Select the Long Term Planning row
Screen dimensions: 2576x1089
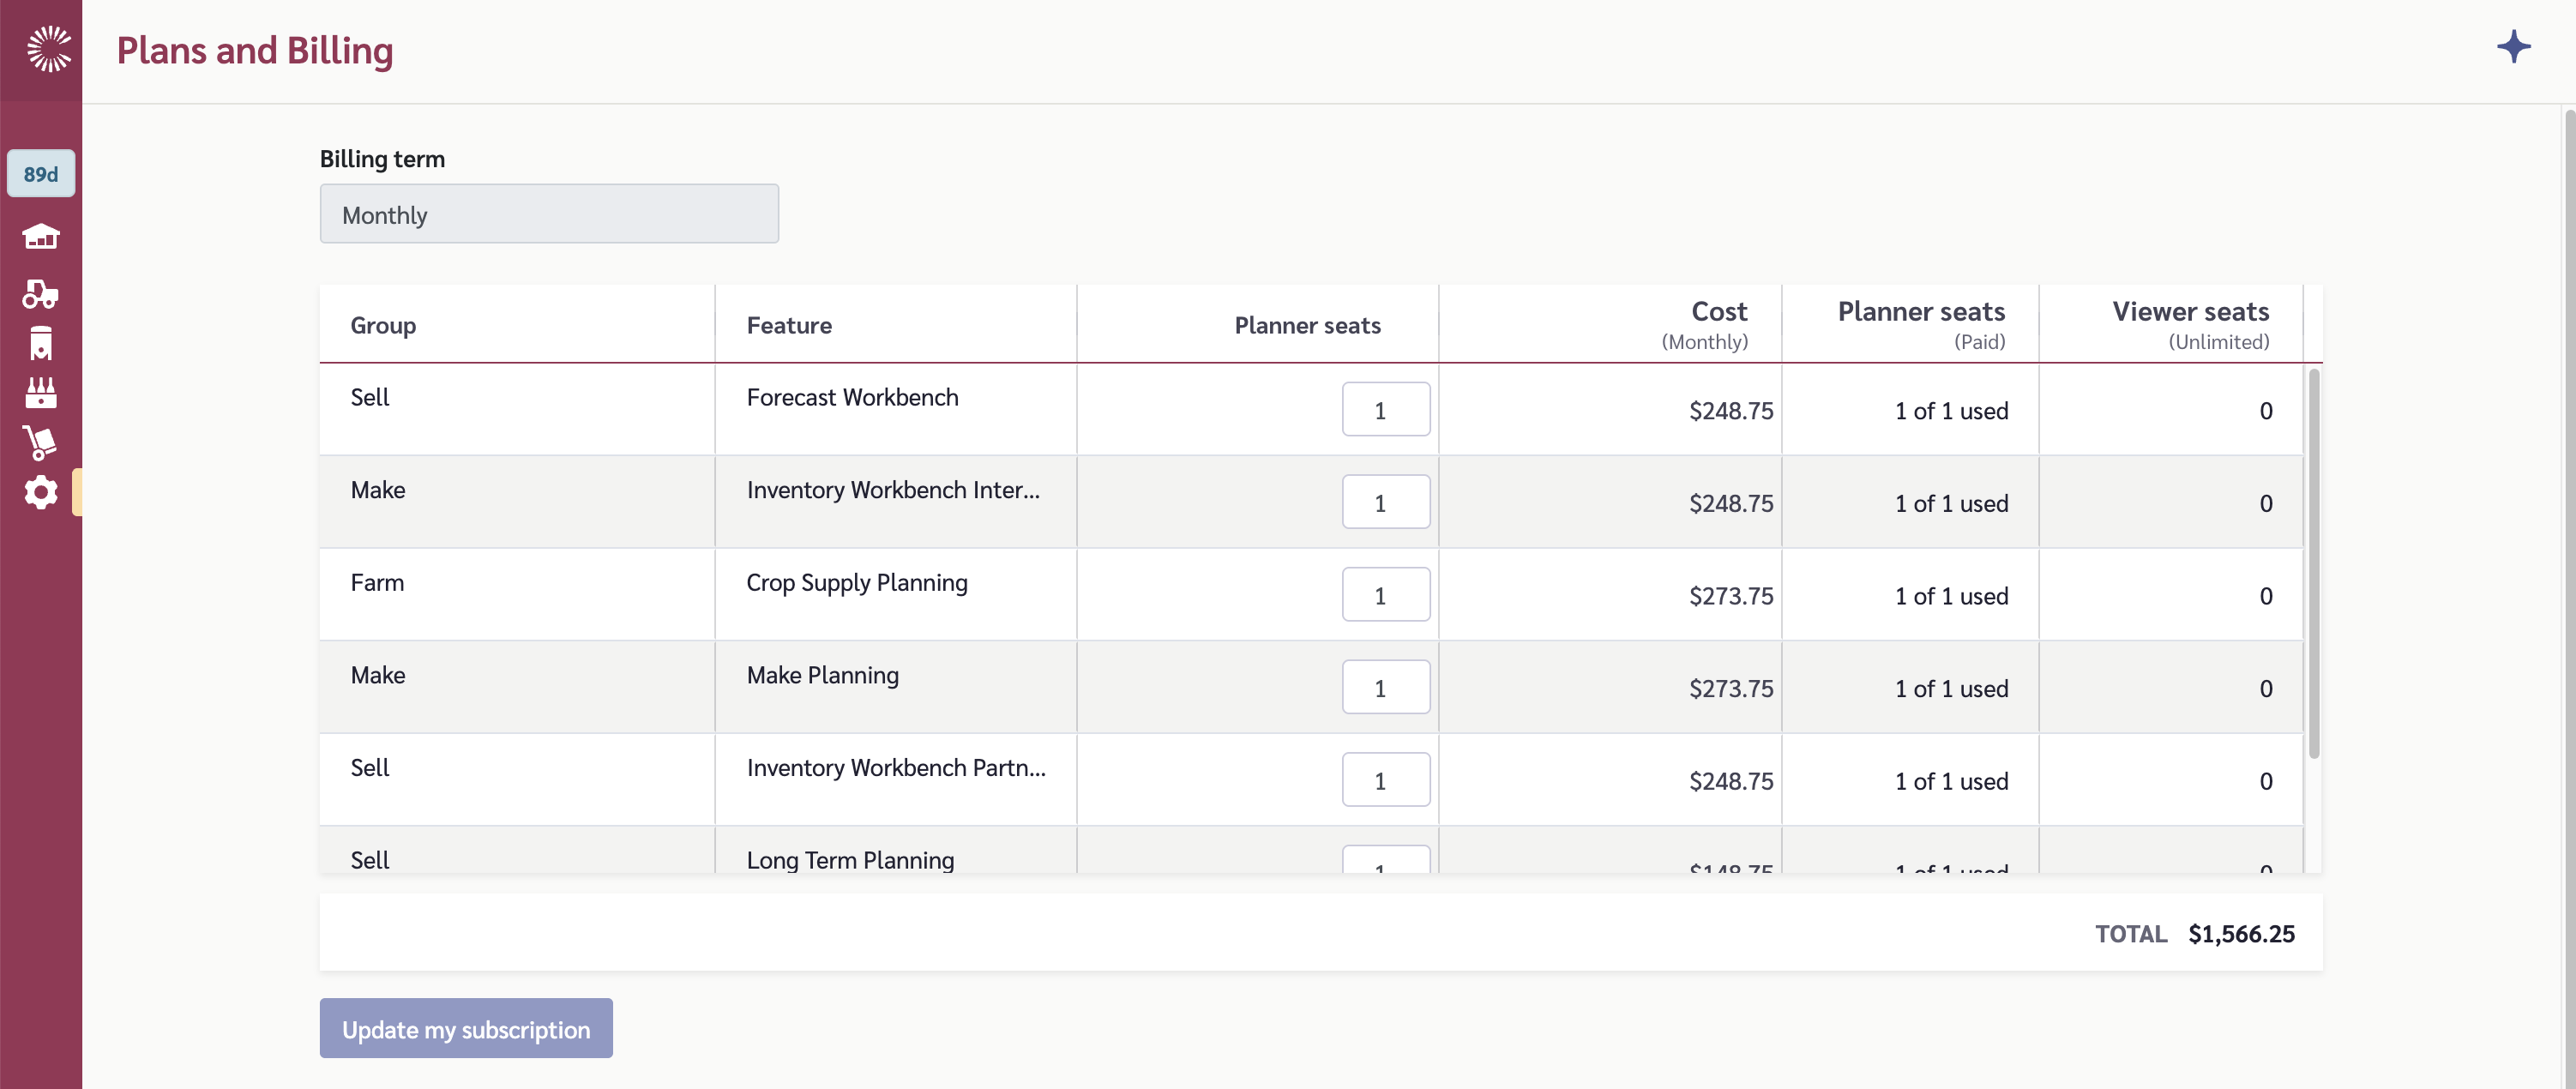tap(850, 859)
